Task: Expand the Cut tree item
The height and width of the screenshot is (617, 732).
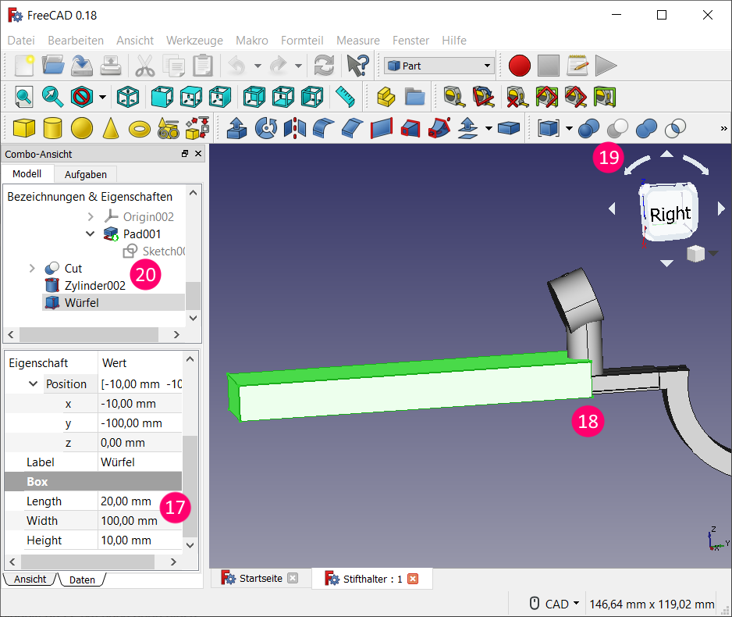Action: pos(32,268)
